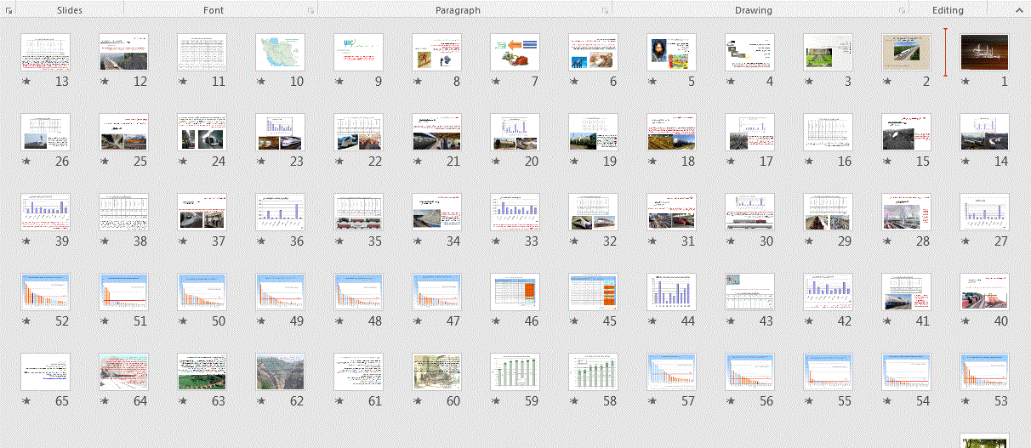
Task: Click the animation star under slide 60
Action: coord(418,401)
